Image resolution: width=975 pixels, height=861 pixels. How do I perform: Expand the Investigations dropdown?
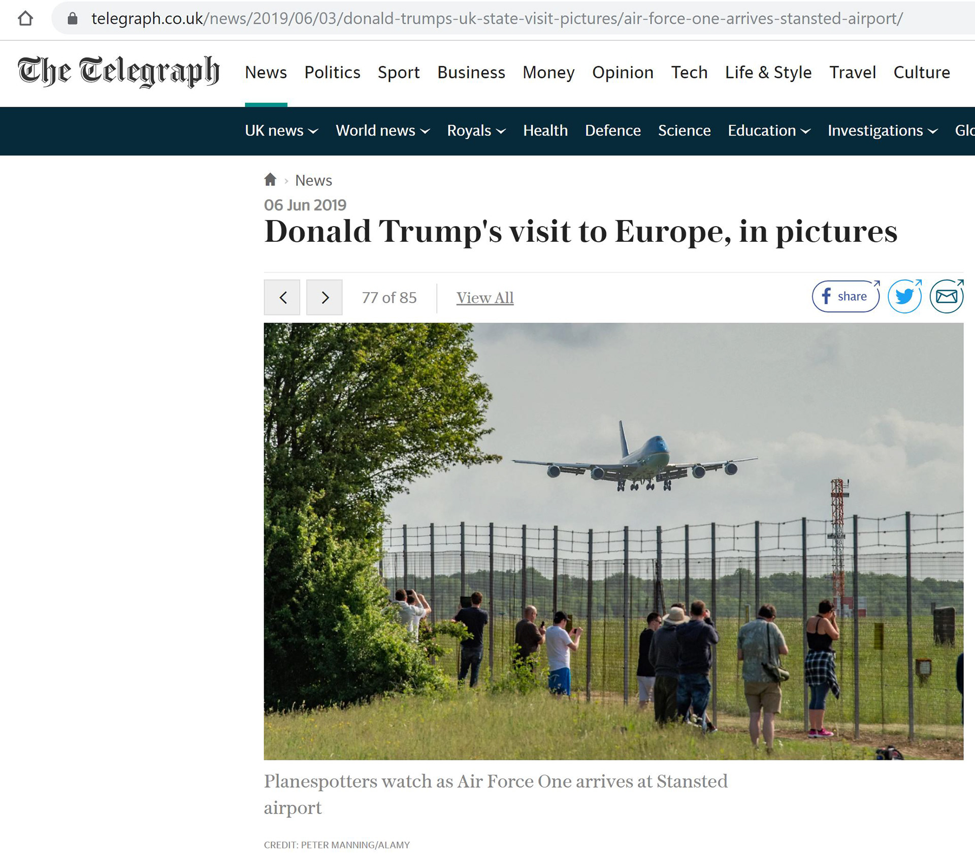[x=883, y=131]
